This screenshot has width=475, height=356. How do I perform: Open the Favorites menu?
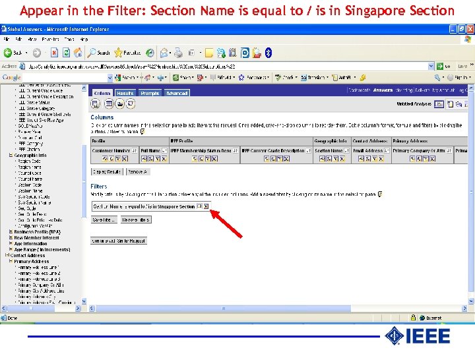[50, 40]
